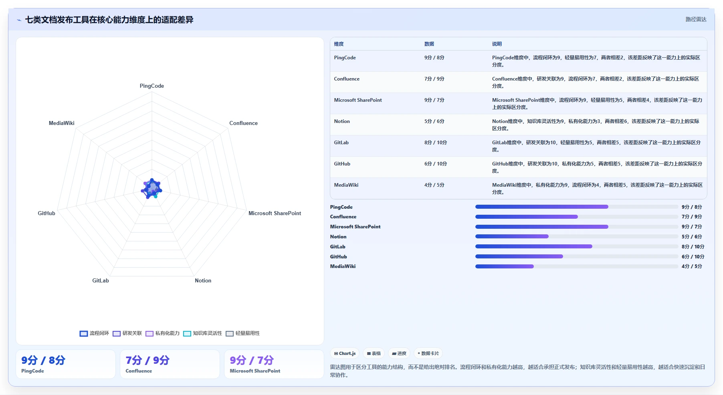This screenshot has height=395, width=723.
Task: Toggle the 研发关联 legend series
Action: [127, 333]
